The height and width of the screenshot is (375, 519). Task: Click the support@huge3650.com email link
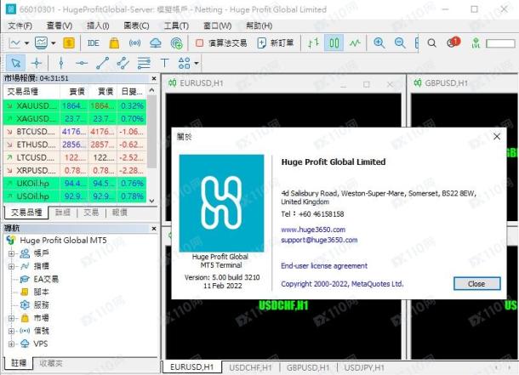point(319,240)
